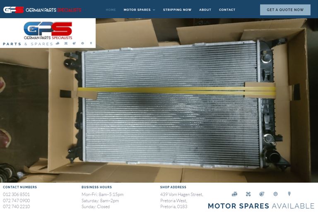Click the Business Hours heading
The width and height of the screenshot is (318, 212).
[x=96, y=187]
